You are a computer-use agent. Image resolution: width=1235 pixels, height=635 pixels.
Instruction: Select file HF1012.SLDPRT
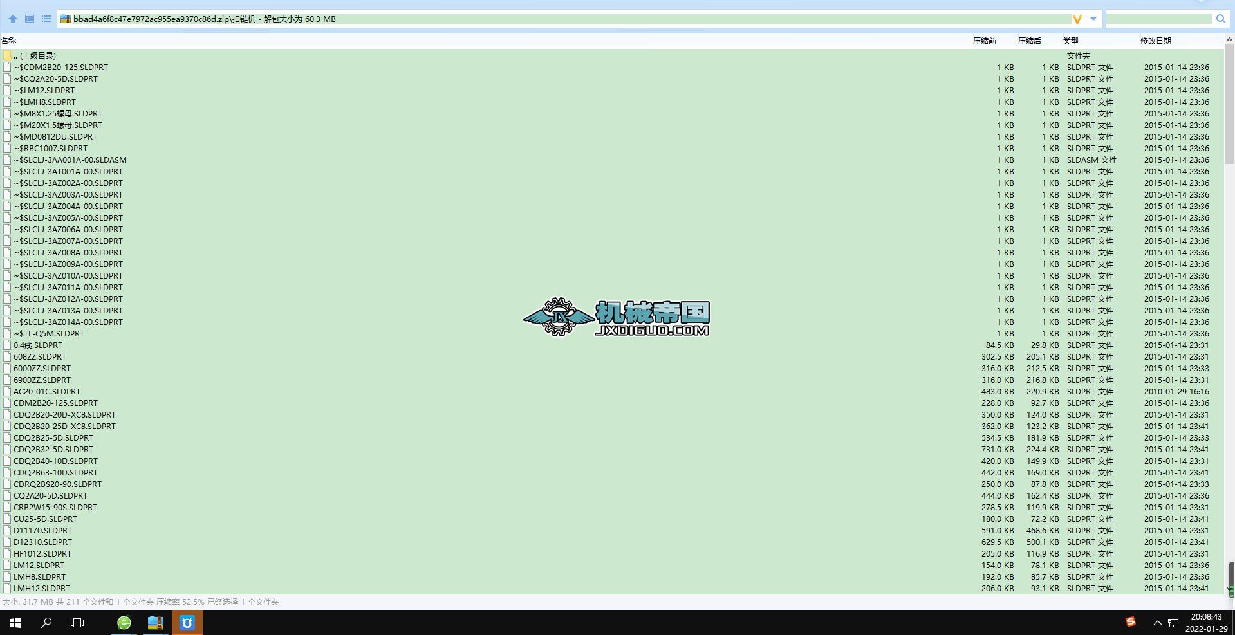(x=42, y=554)
